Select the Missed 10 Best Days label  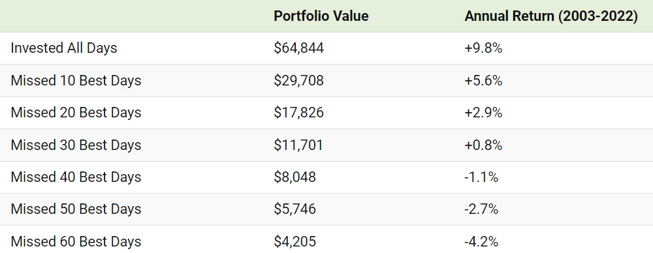76,80
